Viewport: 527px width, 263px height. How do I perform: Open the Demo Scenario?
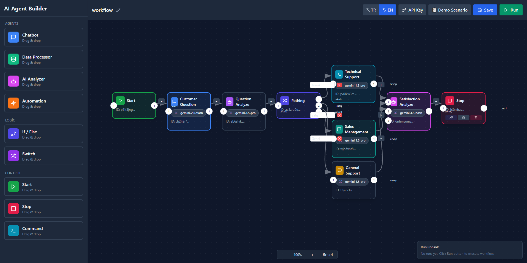[450, 10]
